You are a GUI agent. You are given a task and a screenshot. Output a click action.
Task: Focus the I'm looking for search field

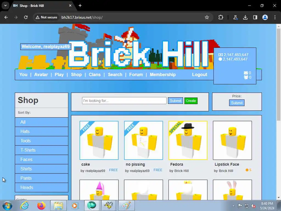tap(124, 101)
